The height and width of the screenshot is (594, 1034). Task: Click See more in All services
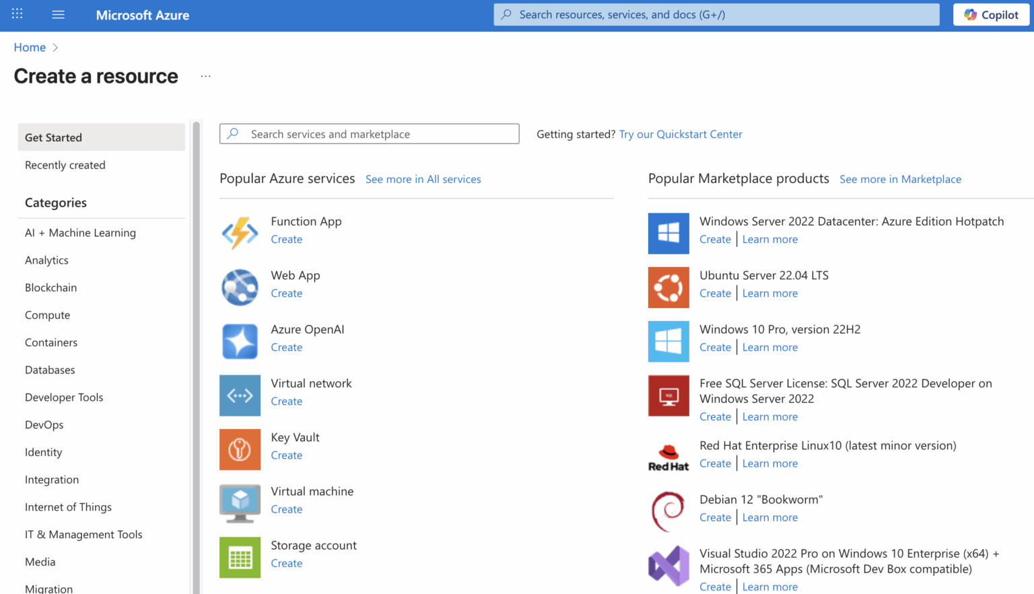423,179
